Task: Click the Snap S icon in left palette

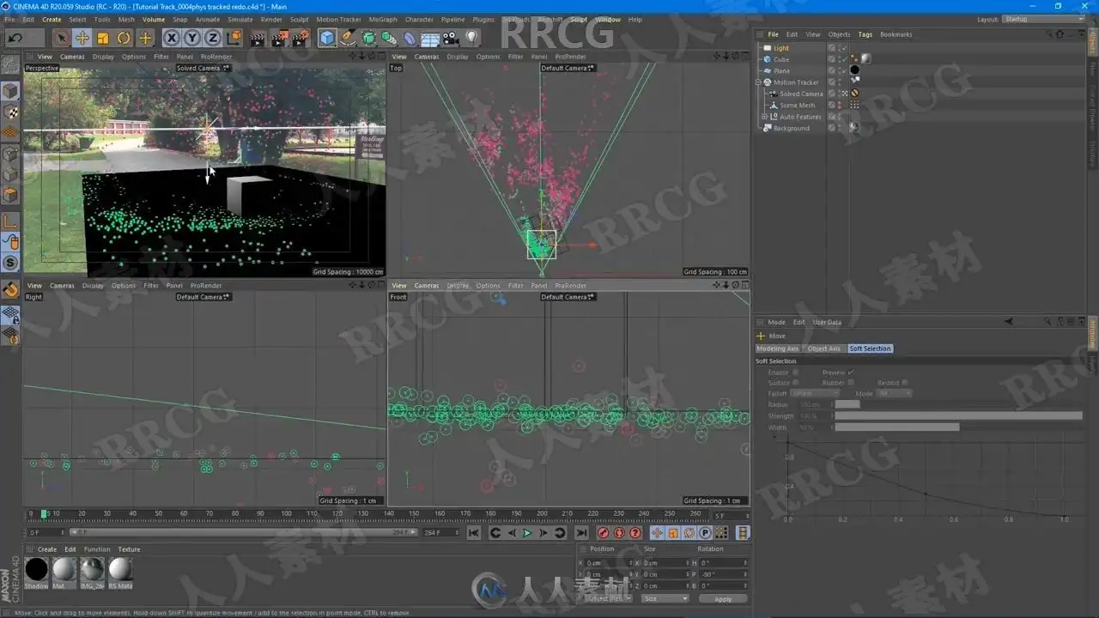Action: click(10, 263)
